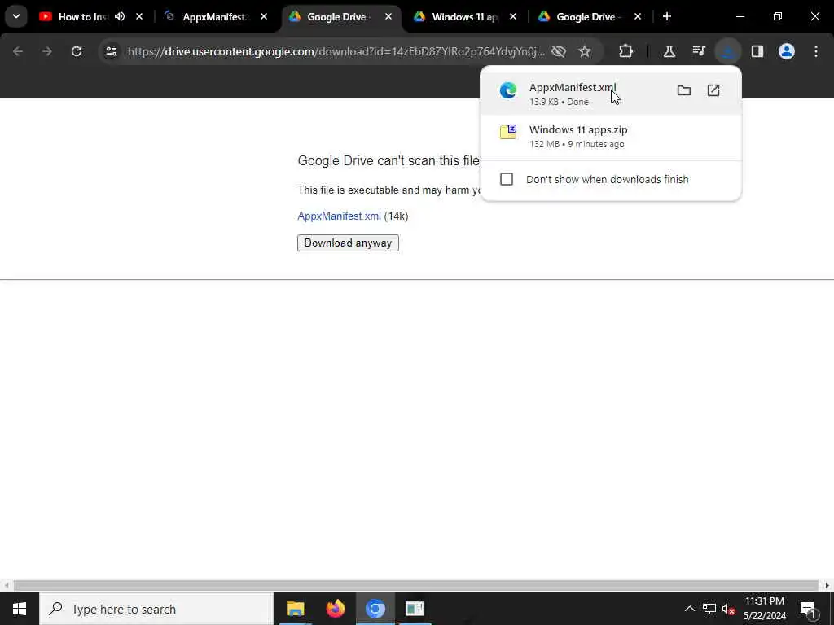
Task: View site information icon in address bar
Action: coord(111,51)
